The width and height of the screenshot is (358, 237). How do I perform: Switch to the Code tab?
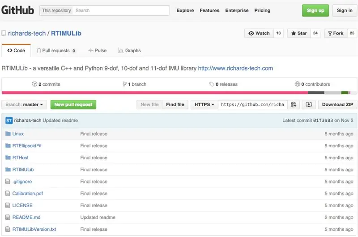pyautogui.click(x=16, y=50)
